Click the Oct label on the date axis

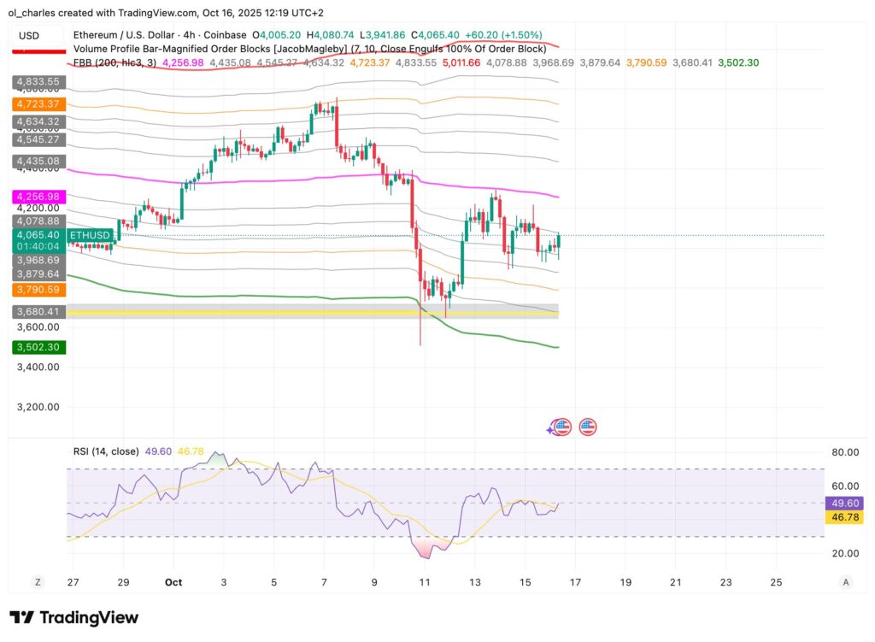coord(173,581)
